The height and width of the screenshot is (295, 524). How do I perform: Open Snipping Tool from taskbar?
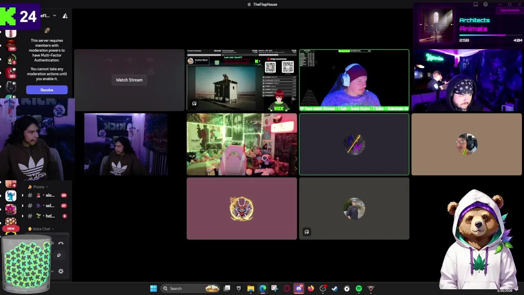[274, 288]
